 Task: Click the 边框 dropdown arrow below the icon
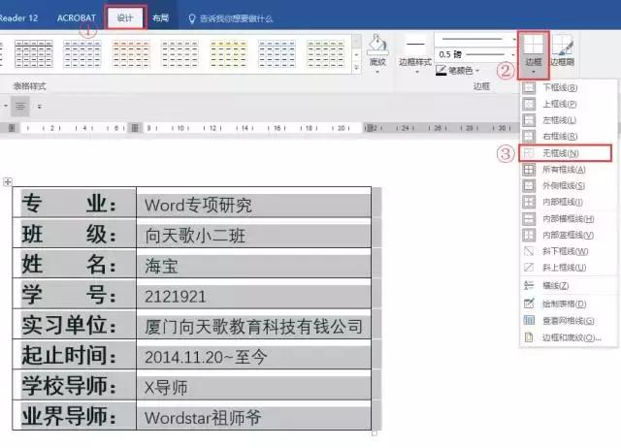point(534,72)
